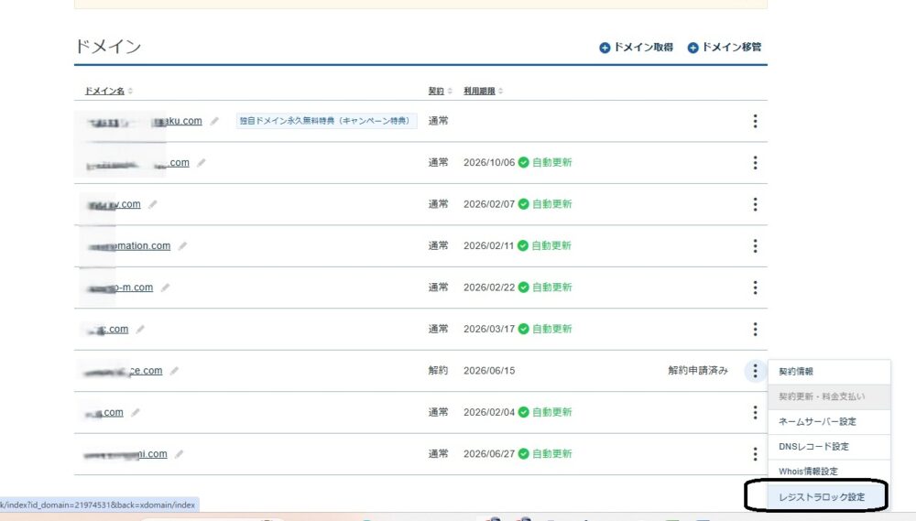
Task: Click the 契約情報 menu item
Action: click(796, 372)
